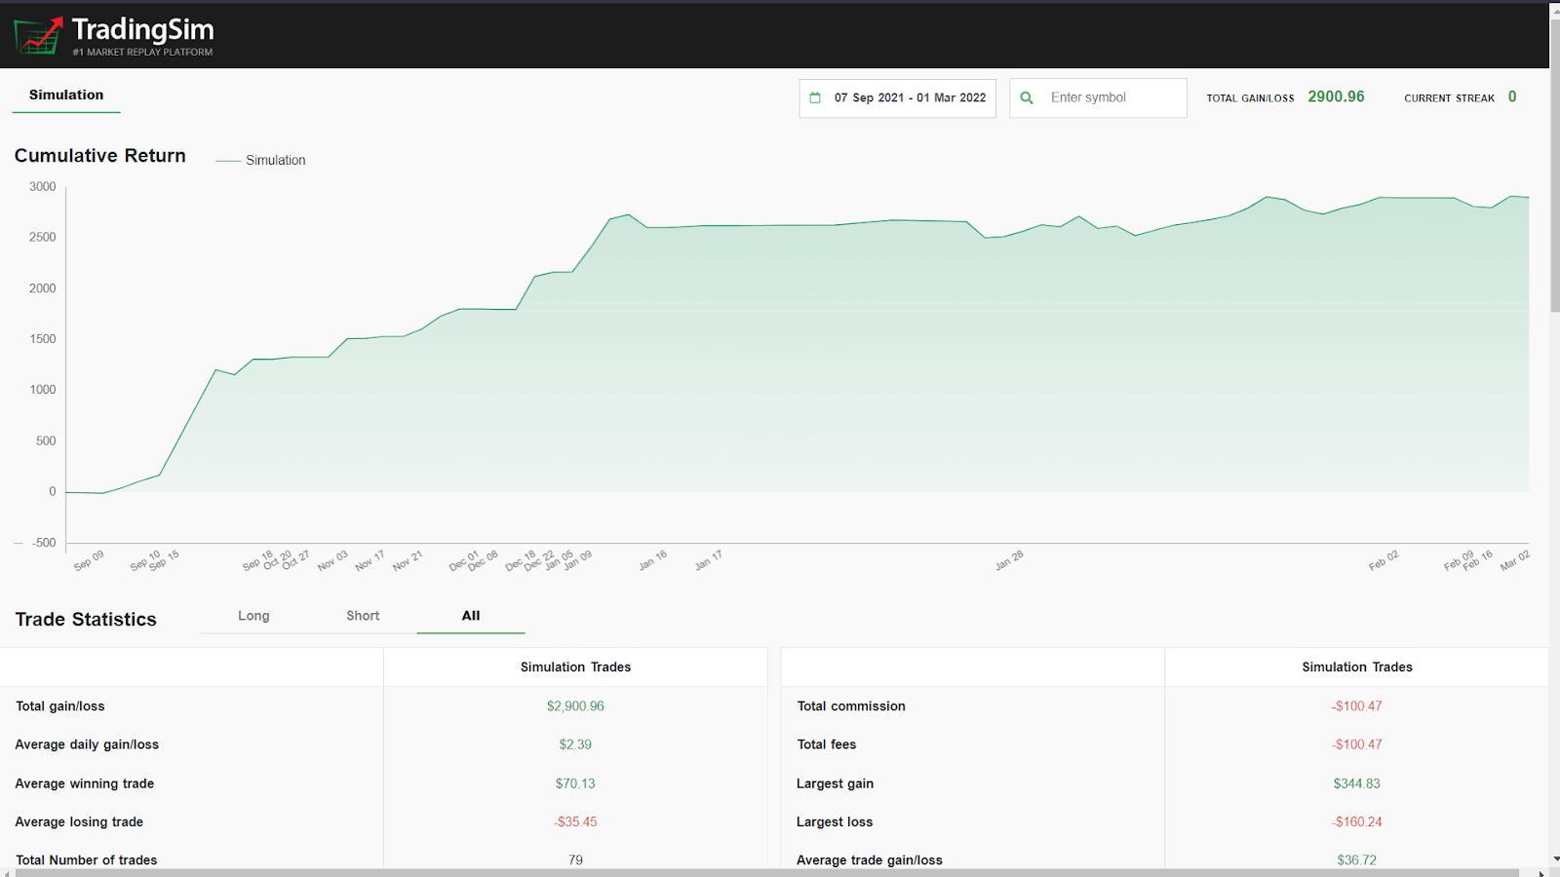Click the search magnifier icon beside Enter symbol
The width and height of the screenshot is (1560, 877).
pos(1026,97)
